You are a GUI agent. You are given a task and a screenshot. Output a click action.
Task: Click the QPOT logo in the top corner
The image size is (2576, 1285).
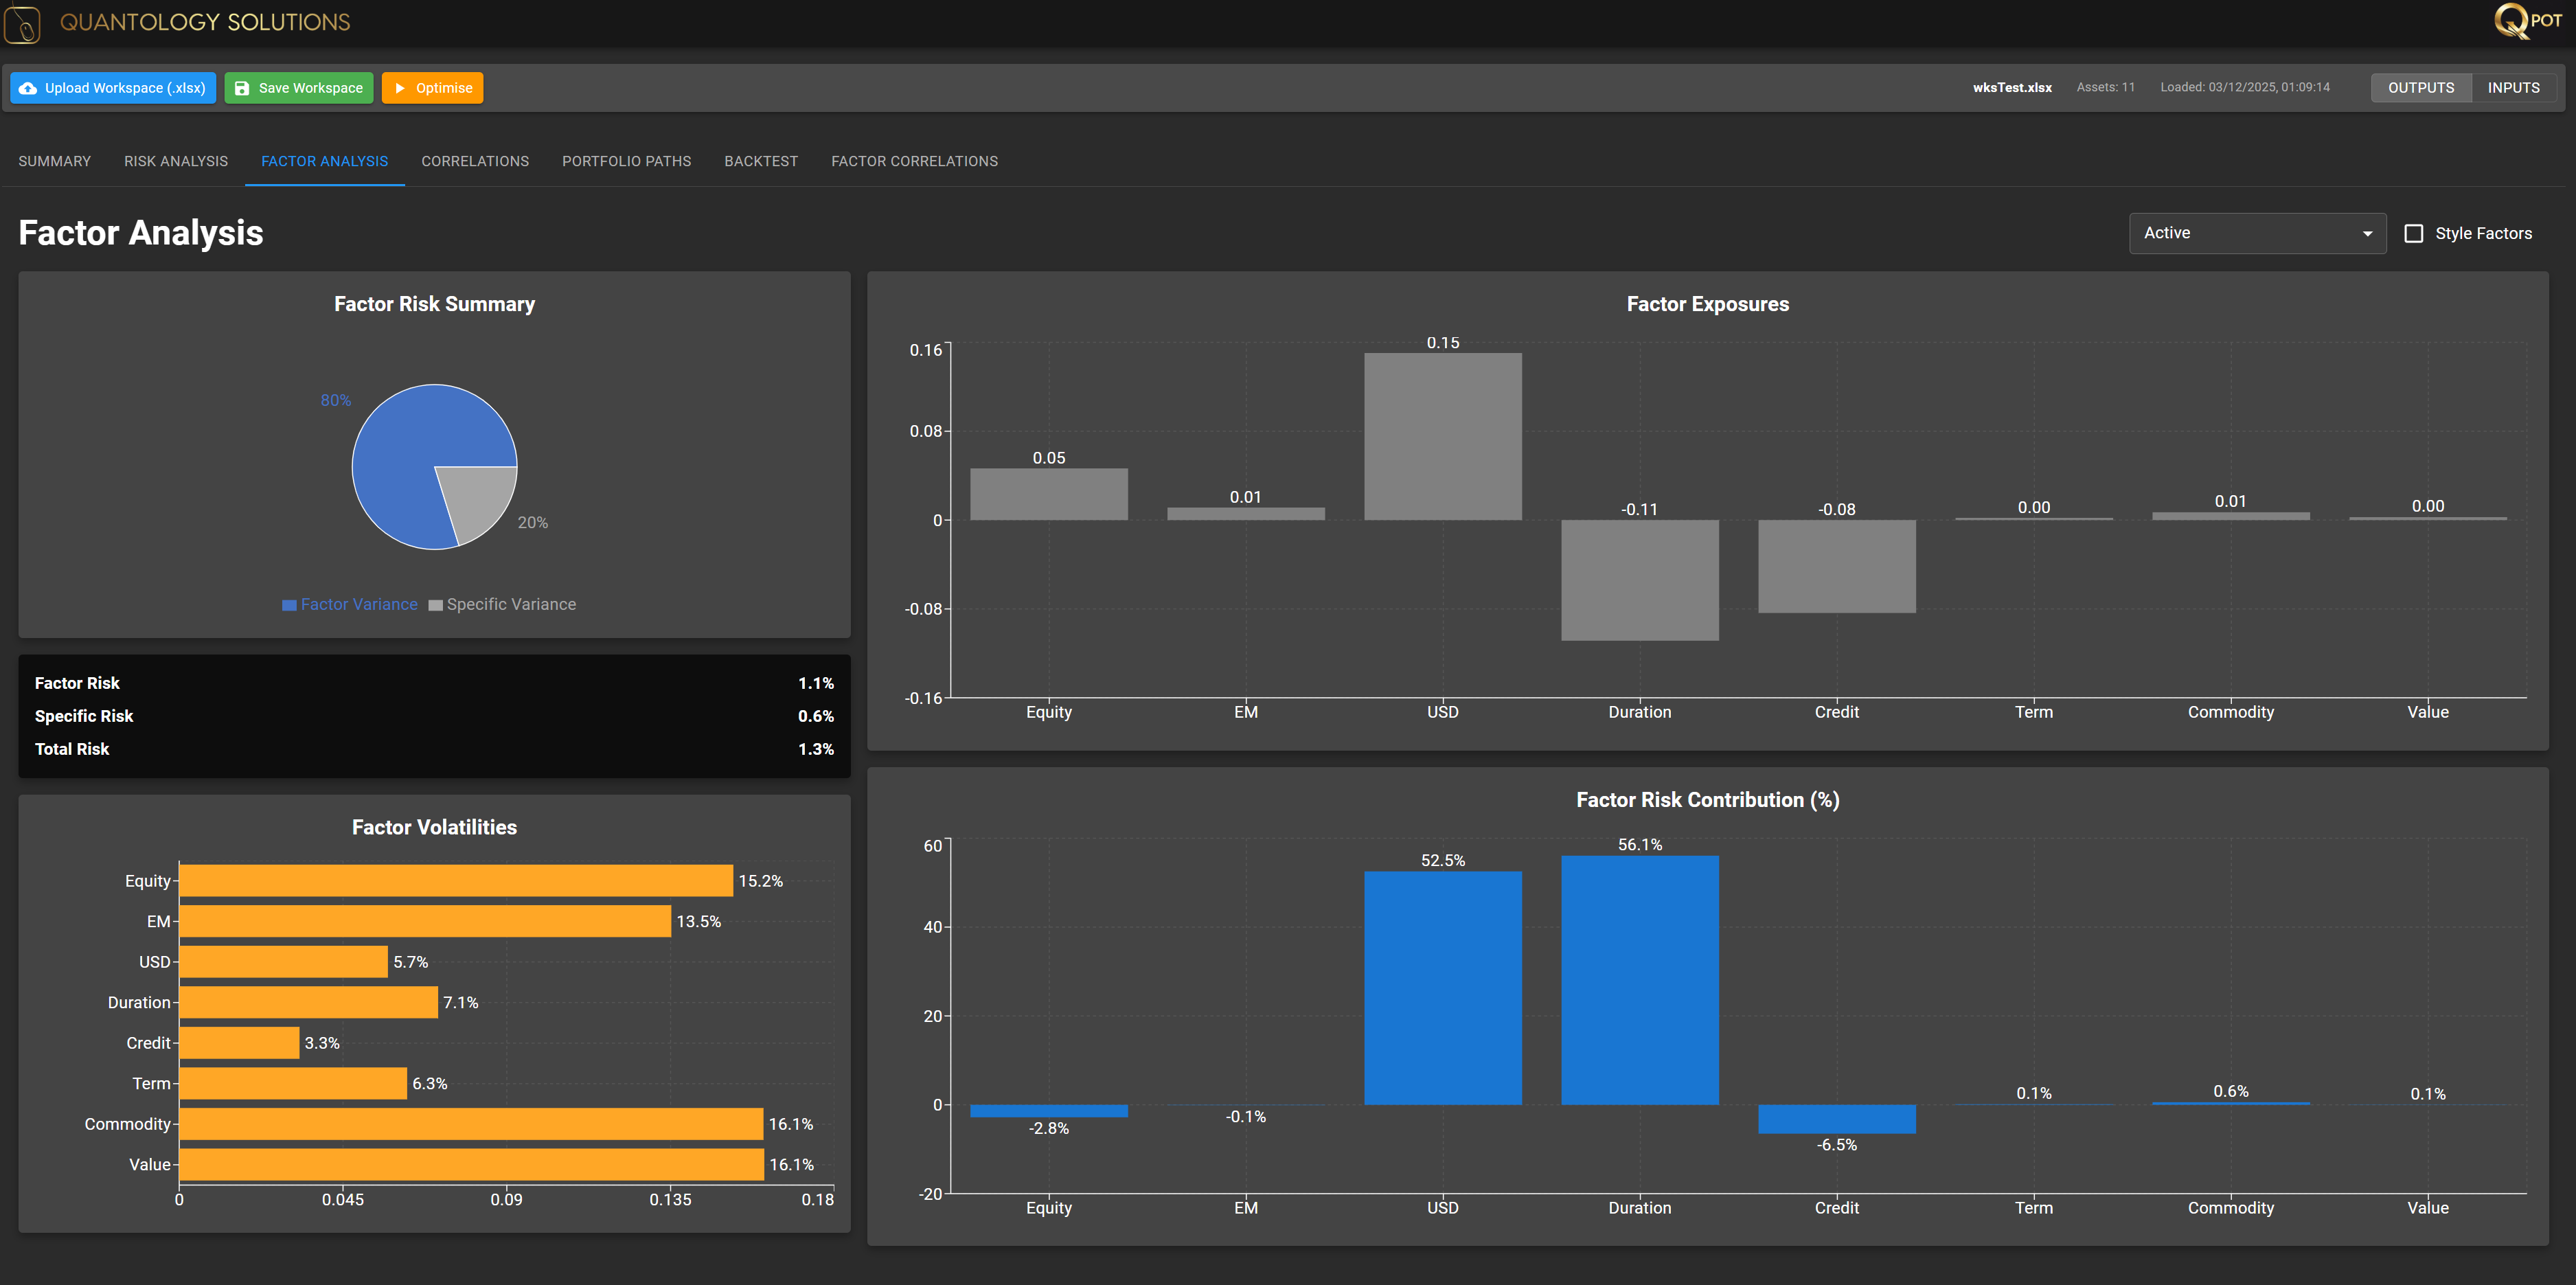click(x=2527, y=20)
